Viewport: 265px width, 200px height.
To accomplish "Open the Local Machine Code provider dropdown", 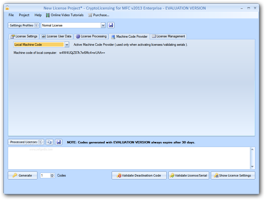I will click(x=67, y=45).
